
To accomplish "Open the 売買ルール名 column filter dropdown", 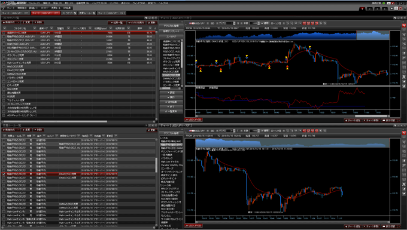I will tap(23, 136).
